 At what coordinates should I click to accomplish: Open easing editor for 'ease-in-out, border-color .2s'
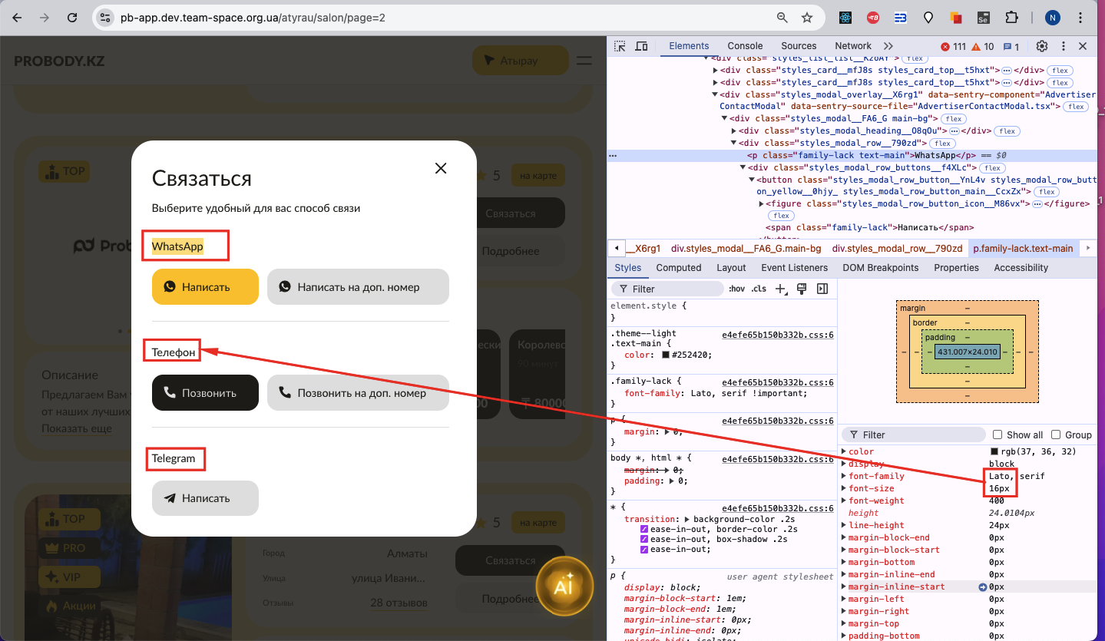click(644, 529)
